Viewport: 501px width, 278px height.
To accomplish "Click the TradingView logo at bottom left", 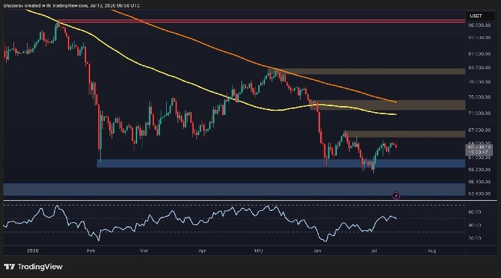I will coord(33,267).
